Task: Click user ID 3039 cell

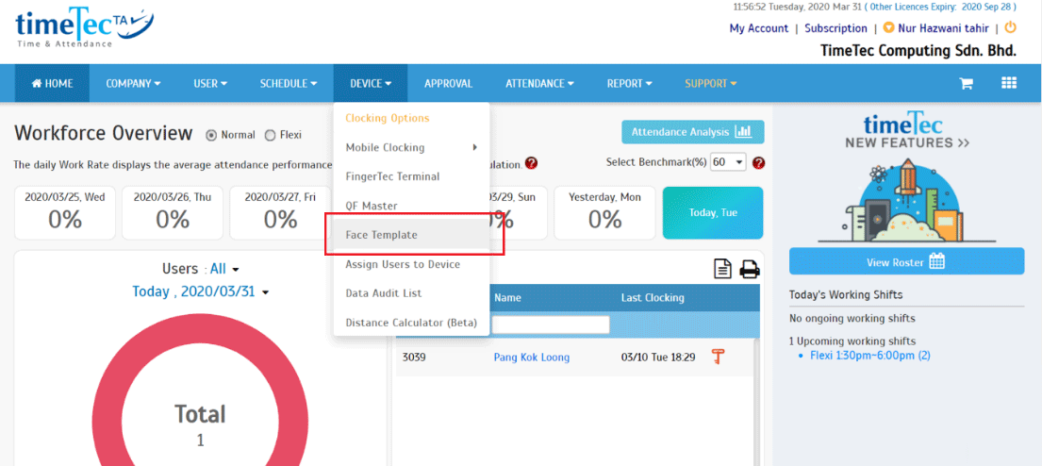Action: point(414,357)
